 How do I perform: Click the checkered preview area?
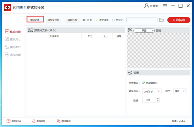pos(158,51)
